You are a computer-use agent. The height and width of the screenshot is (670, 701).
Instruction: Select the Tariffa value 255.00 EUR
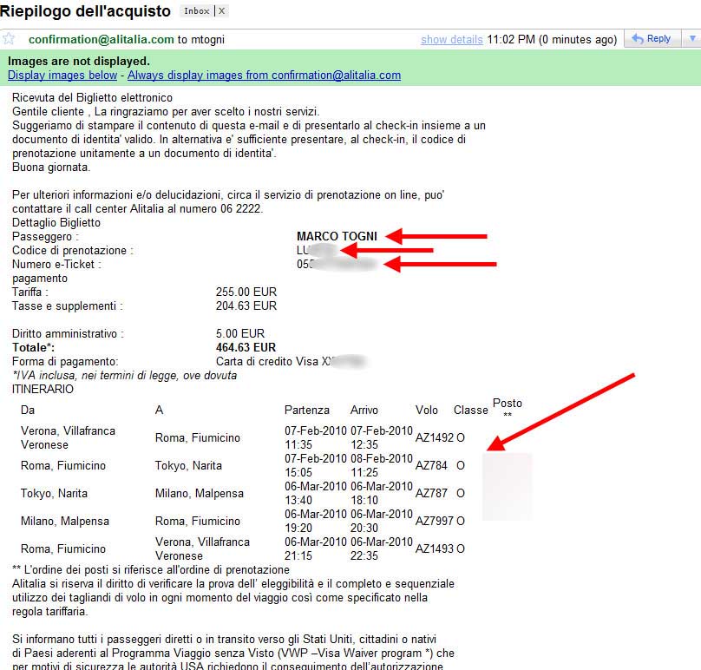pos(246,292)
